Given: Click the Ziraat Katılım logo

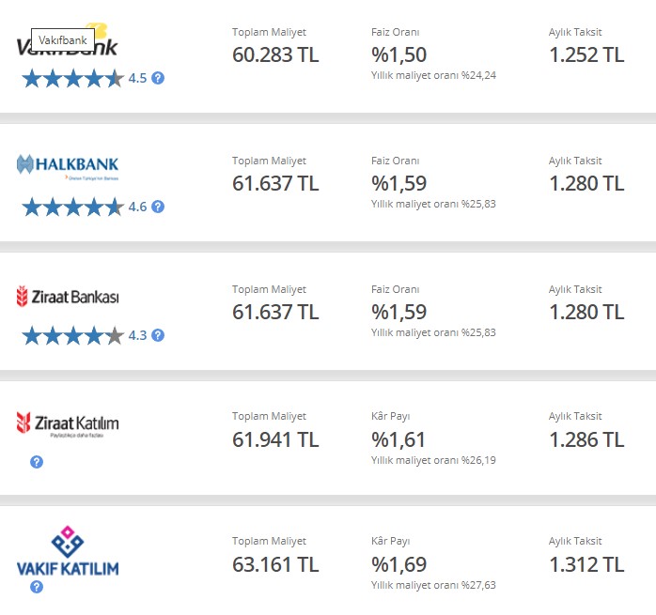Looking at the screenshot, I should coord(68,424).
